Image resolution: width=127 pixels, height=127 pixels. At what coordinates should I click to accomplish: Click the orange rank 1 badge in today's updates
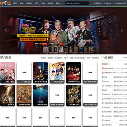coord(103,64)
